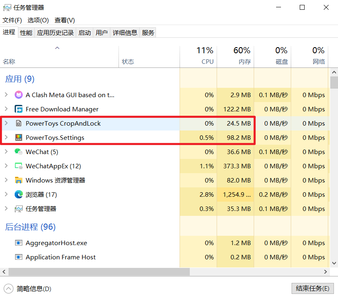Sort by the 磁盘 column header
Image resolution: width=338 pixels, height=300 pixels.
[272, 57]
